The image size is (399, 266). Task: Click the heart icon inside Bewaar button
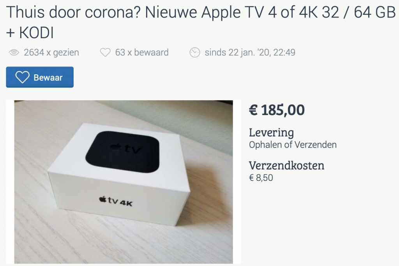pyautogui.click(x=22, y=77)
